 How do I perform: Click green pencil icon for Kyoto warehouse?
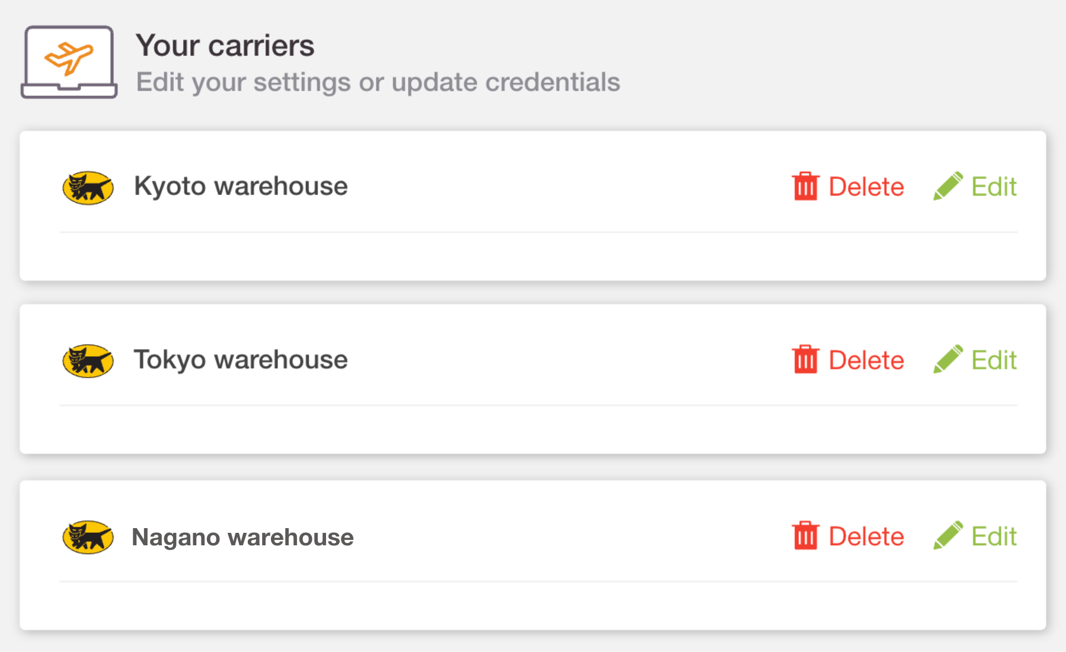pos(948,186)
